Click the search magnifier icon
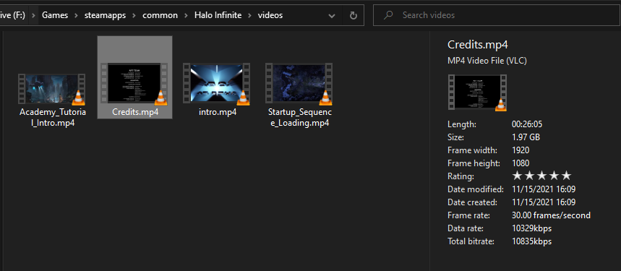The width and height of the screenshot is (621, 271). click(389, 15)
